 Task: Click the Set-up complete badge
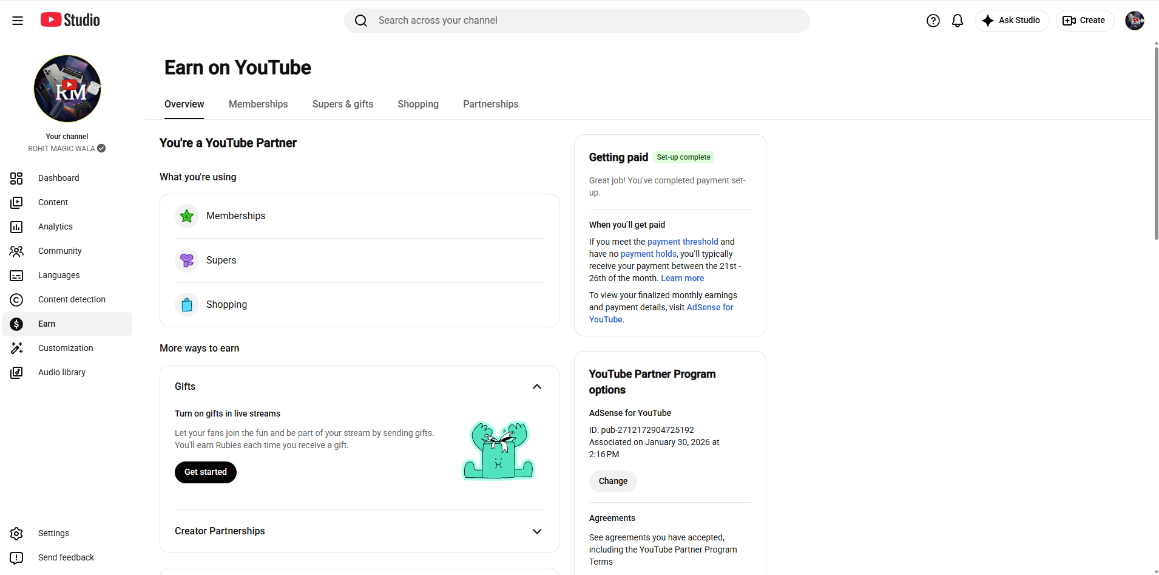[x=683, y=157]
